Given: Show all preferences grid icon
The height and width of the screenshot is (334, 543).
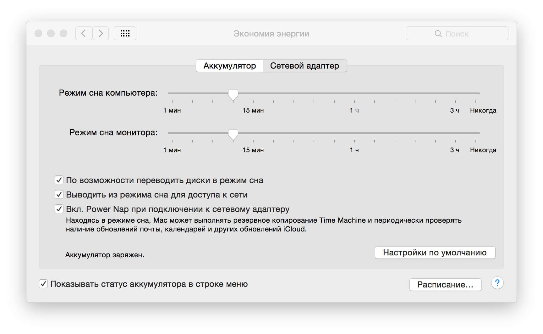Looking at the screenshot, I should [125, 33].
